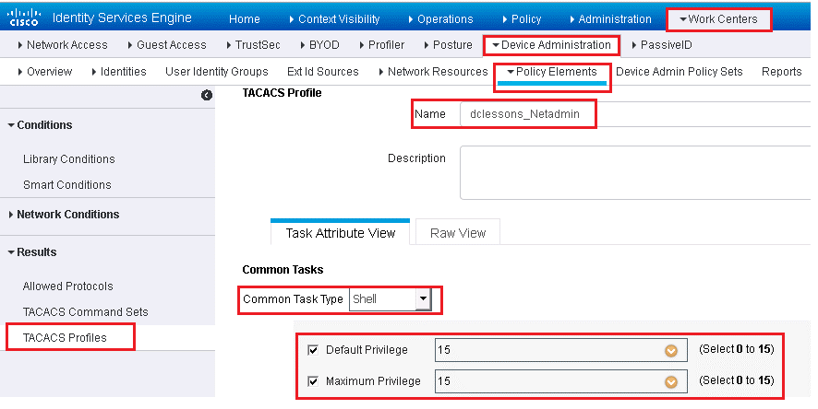818x409 pixels.
Task: Uncheck the Maximum Privilege checkbox
Action: pos(313,381)
